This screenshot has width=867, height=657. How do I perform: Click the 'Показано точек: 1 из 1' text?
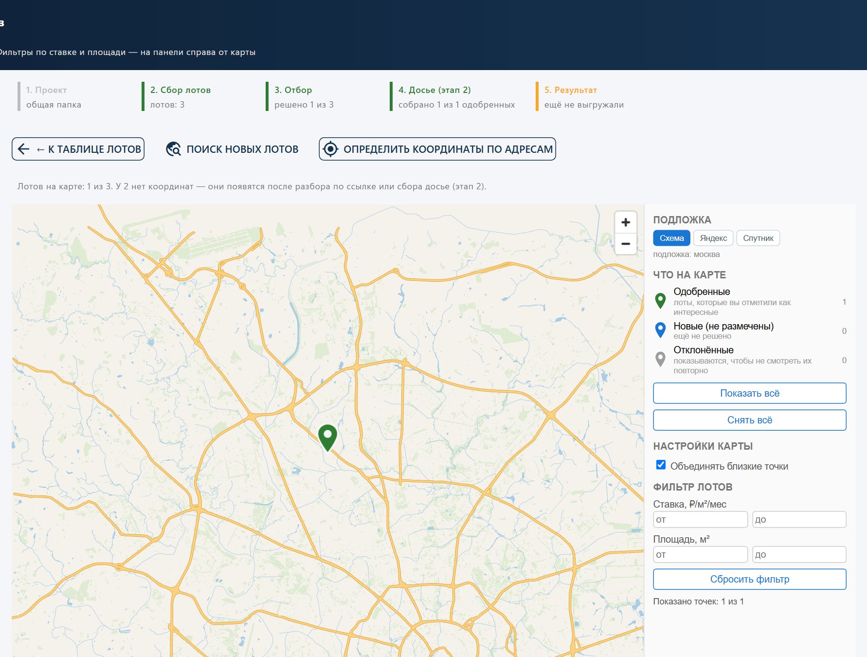point(698,602)
